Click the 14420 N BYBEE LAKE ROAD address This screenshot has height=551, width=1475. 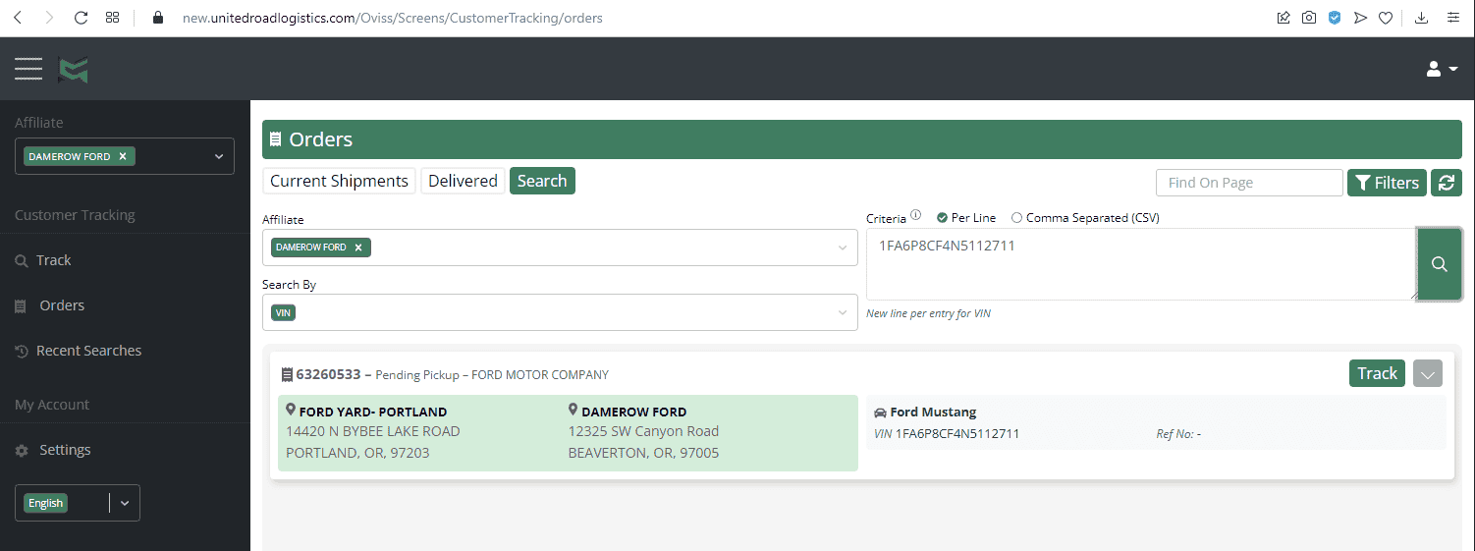(x=373, y=431)
